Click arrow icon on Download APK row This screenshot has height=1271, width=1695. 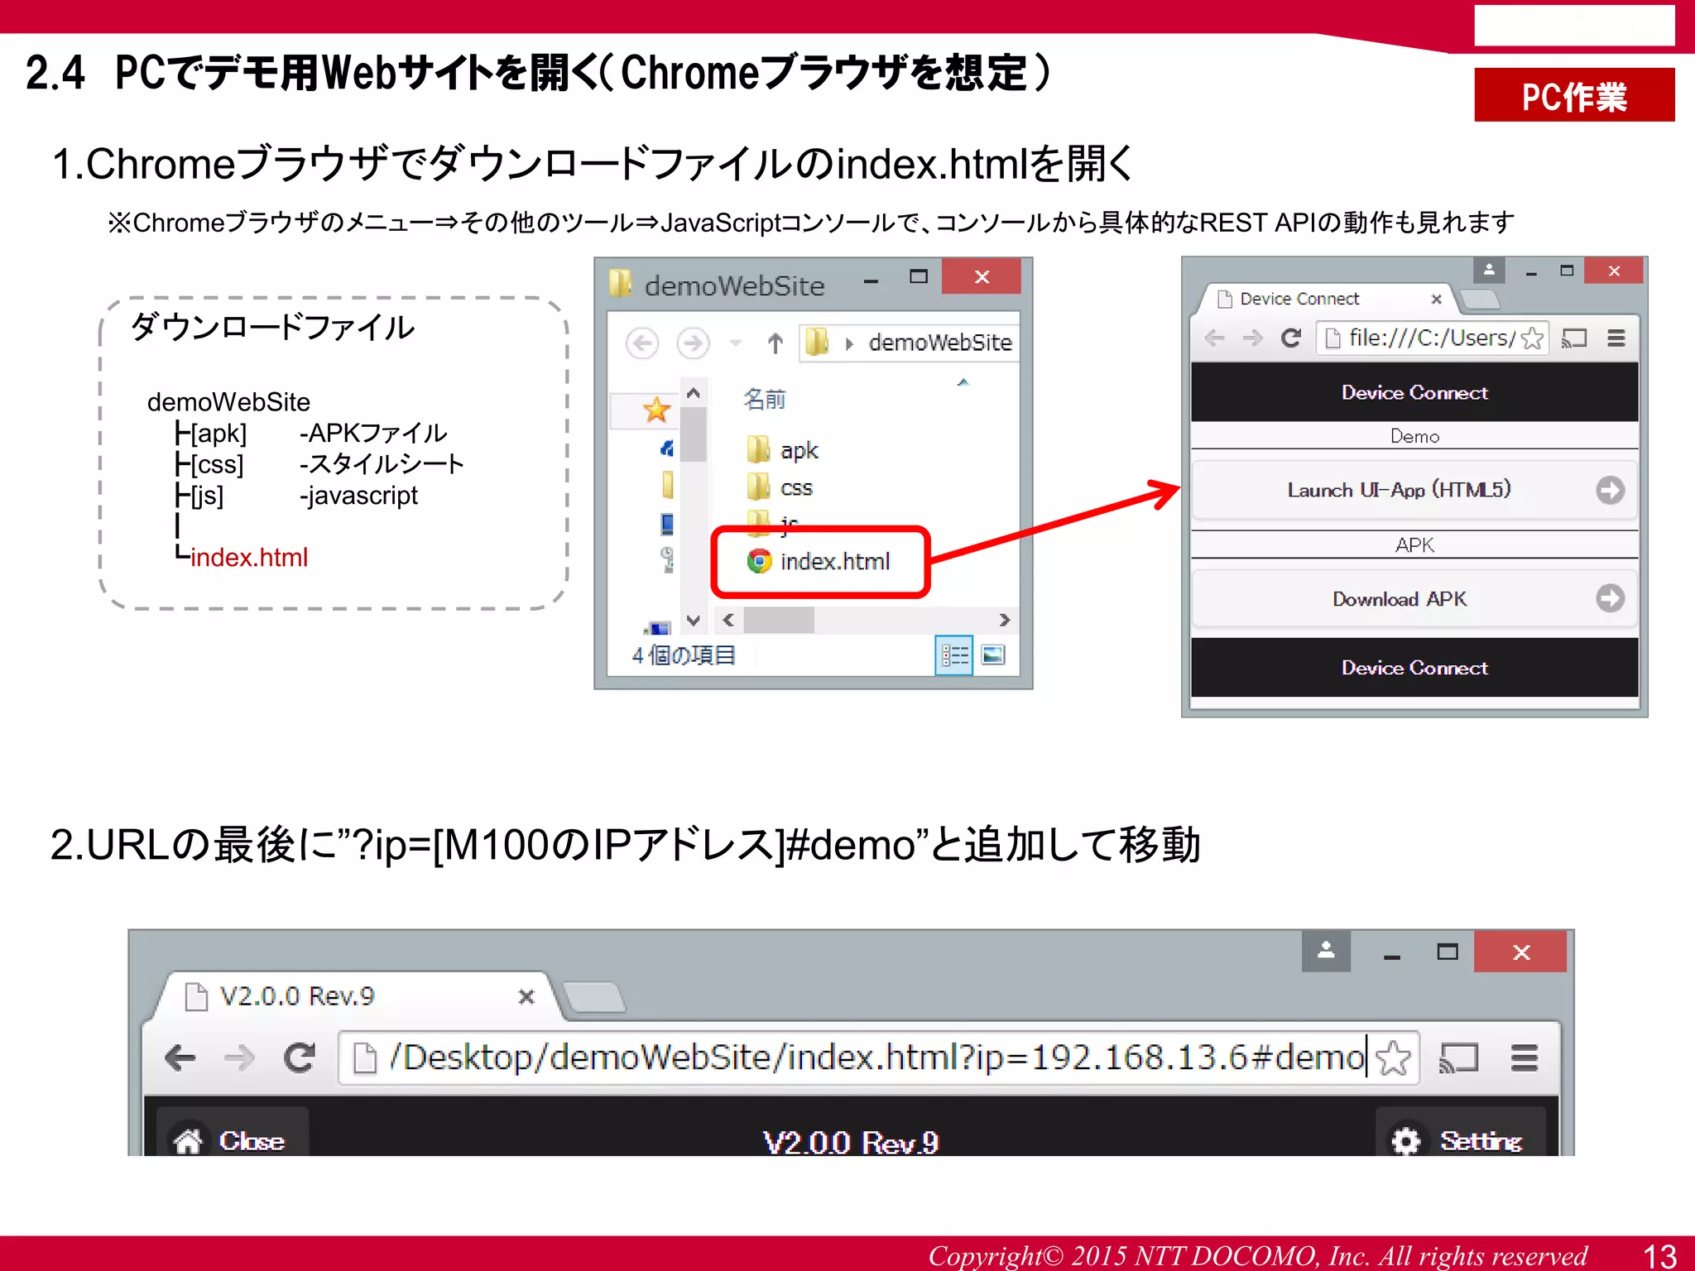click(1610, 598)
